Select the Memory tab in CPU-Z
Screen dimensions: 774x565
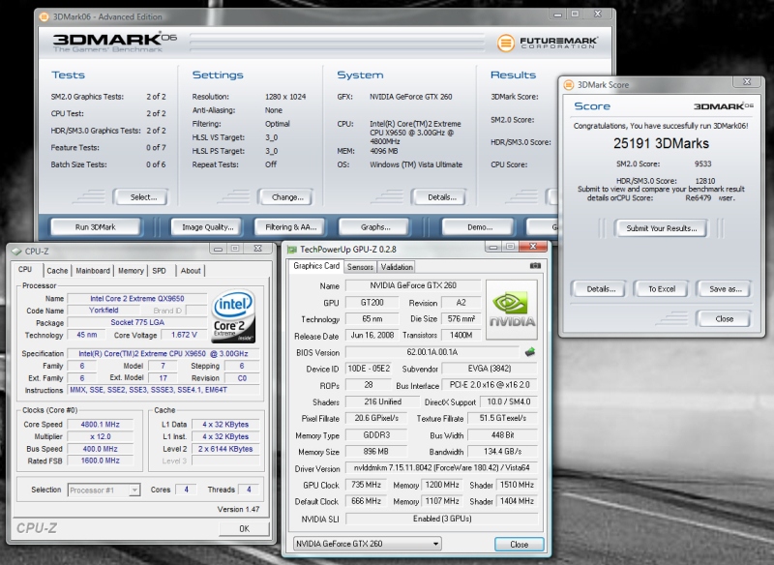[x=131, y=271]
